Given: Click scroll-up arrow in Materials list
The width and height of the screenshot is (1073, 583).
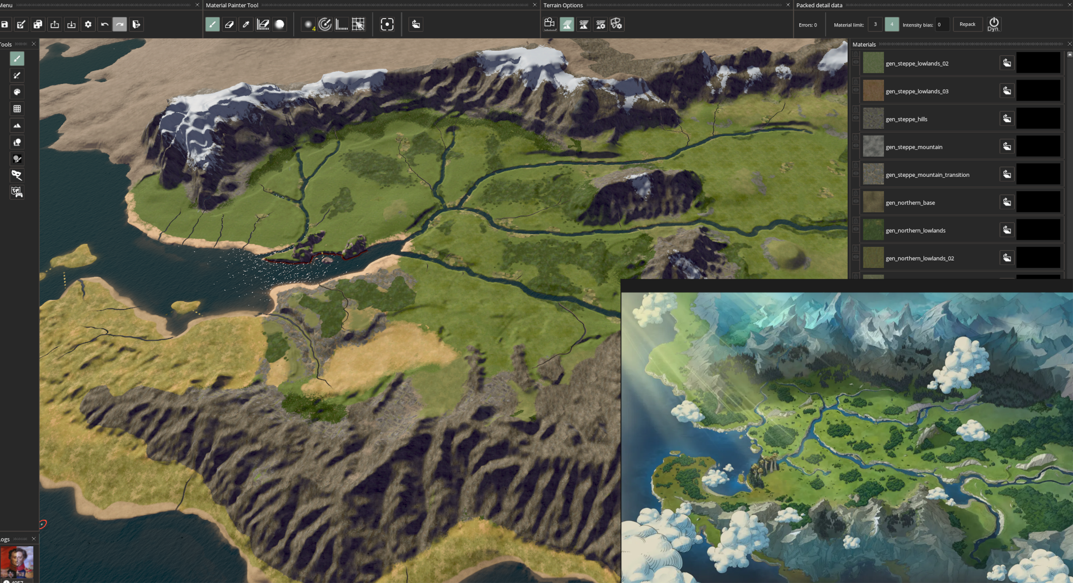Looking at the screenshot, I should coord(1070,55).
